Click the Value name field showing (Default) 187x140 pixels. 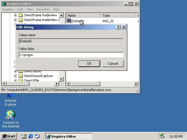tap(71, 41)
